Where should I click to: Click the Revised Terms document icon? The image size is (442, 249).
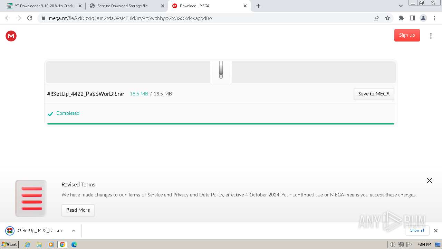(31, 198)
